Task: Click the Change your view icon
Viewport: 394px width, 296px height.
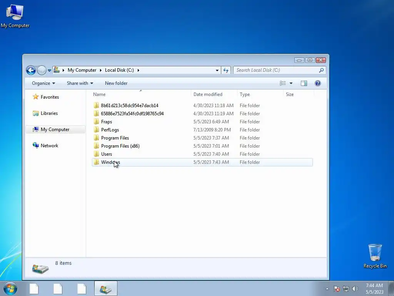Action: point(283,83)
